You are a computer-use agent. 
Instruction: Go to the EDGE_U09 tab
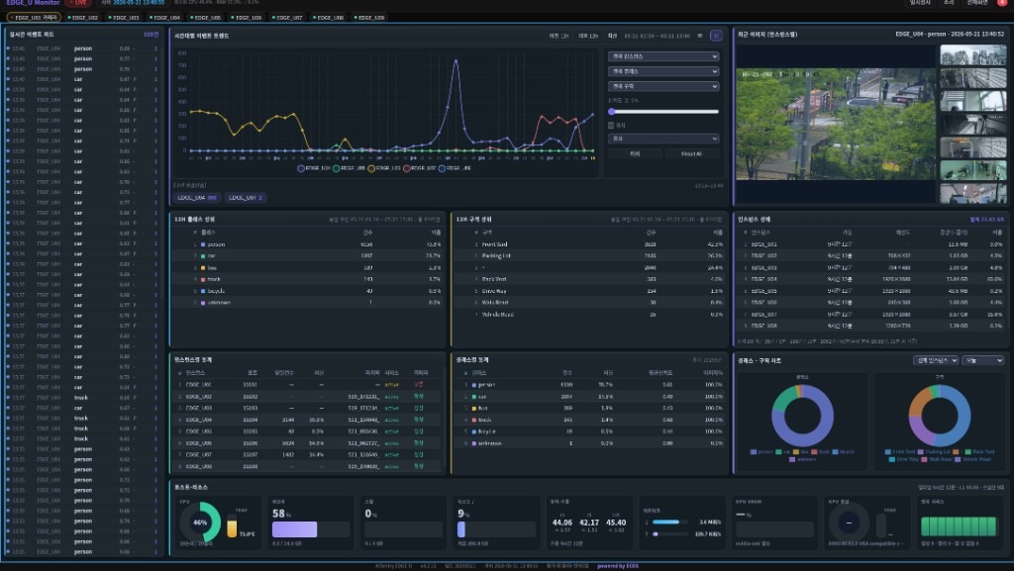(x=369, y=18)
